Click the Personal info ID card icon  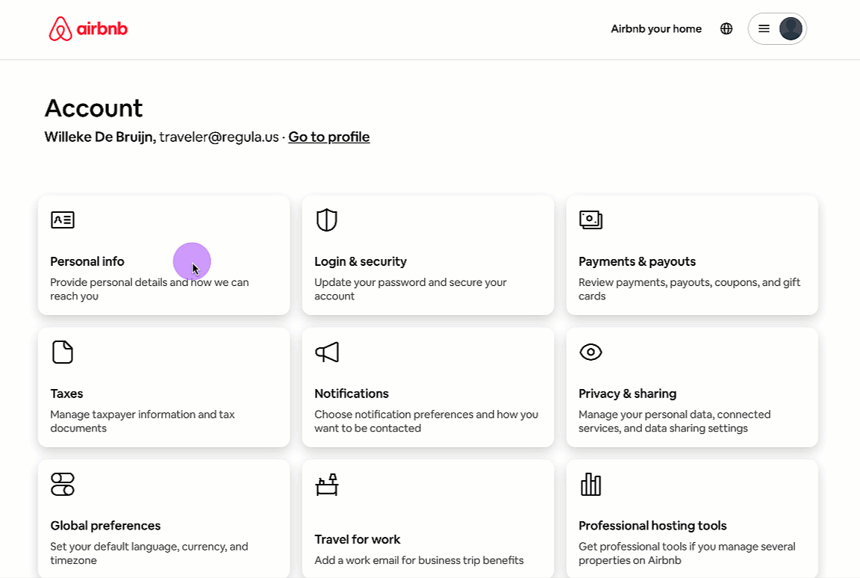coord(63,220)
